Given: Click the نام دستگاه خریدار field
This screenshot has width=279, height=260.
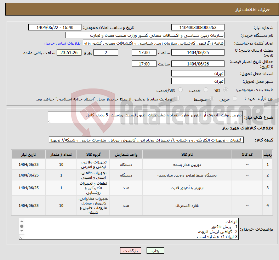Looking at the screenshot, I should point(145,35).
